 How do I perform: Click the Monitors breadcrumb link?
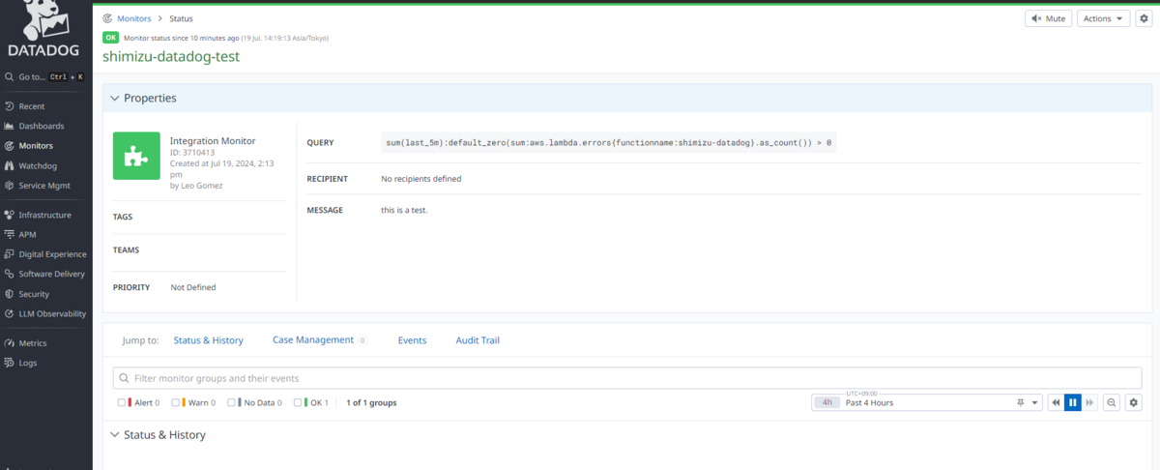click(134, 18)
